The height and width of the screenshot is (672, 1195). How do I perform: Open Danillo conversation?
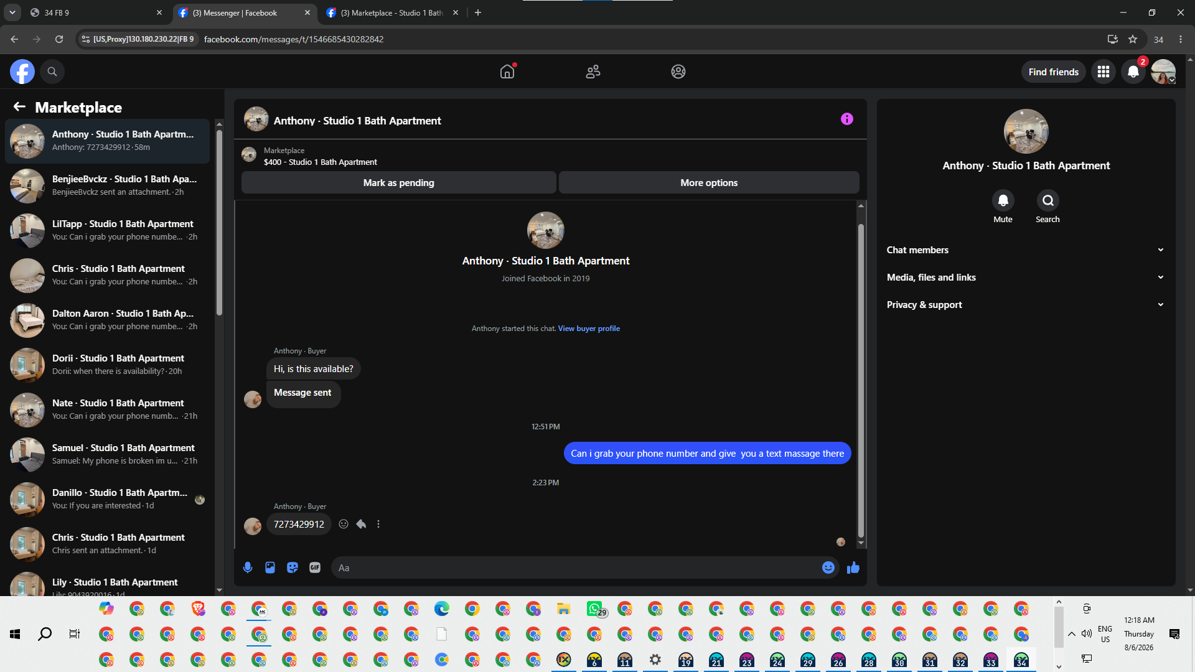point(107,499)
